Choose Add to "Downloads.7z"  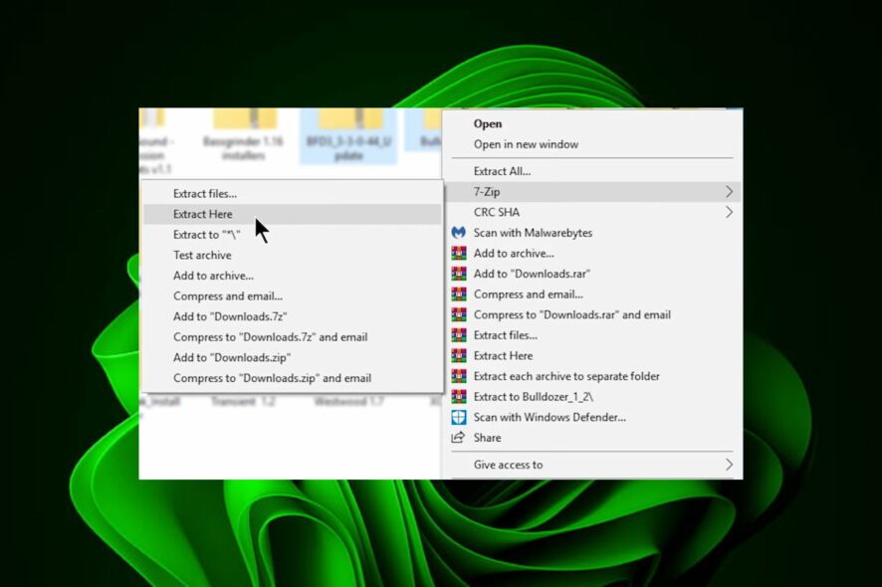(292, 316)
